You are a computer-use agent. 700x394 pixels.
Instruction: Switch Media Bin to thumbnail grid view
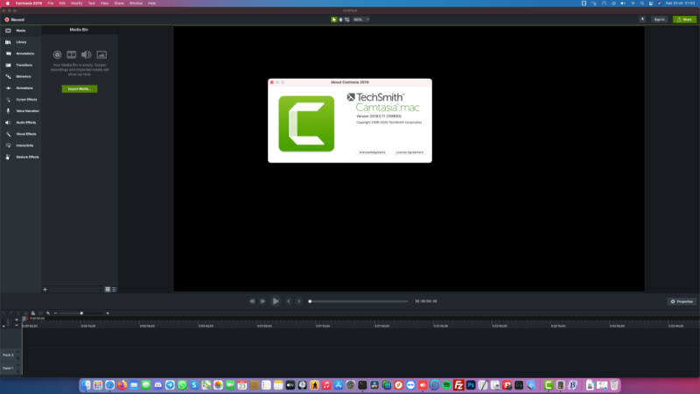point(108,288)
